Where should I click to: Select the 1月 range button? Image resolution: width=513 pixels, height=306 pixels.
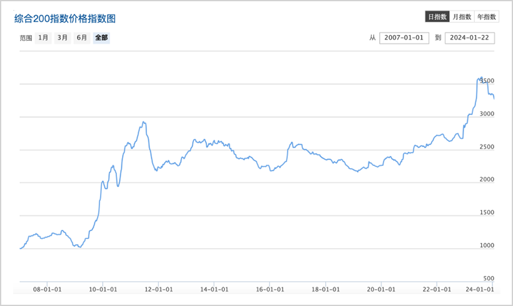tap(43, 38)
